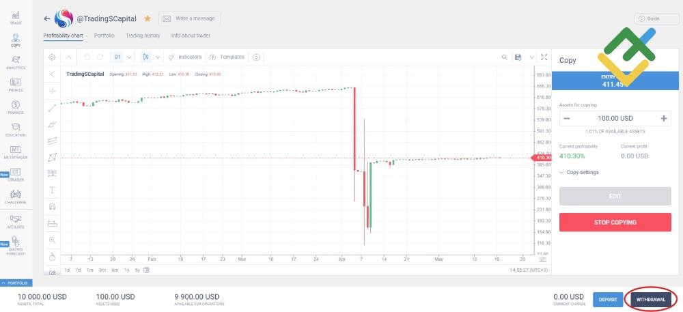Collapse the drawing tools panel arrow
This screenshot has height=312, width=683.
pyautogui.click(x=53, y=74)
